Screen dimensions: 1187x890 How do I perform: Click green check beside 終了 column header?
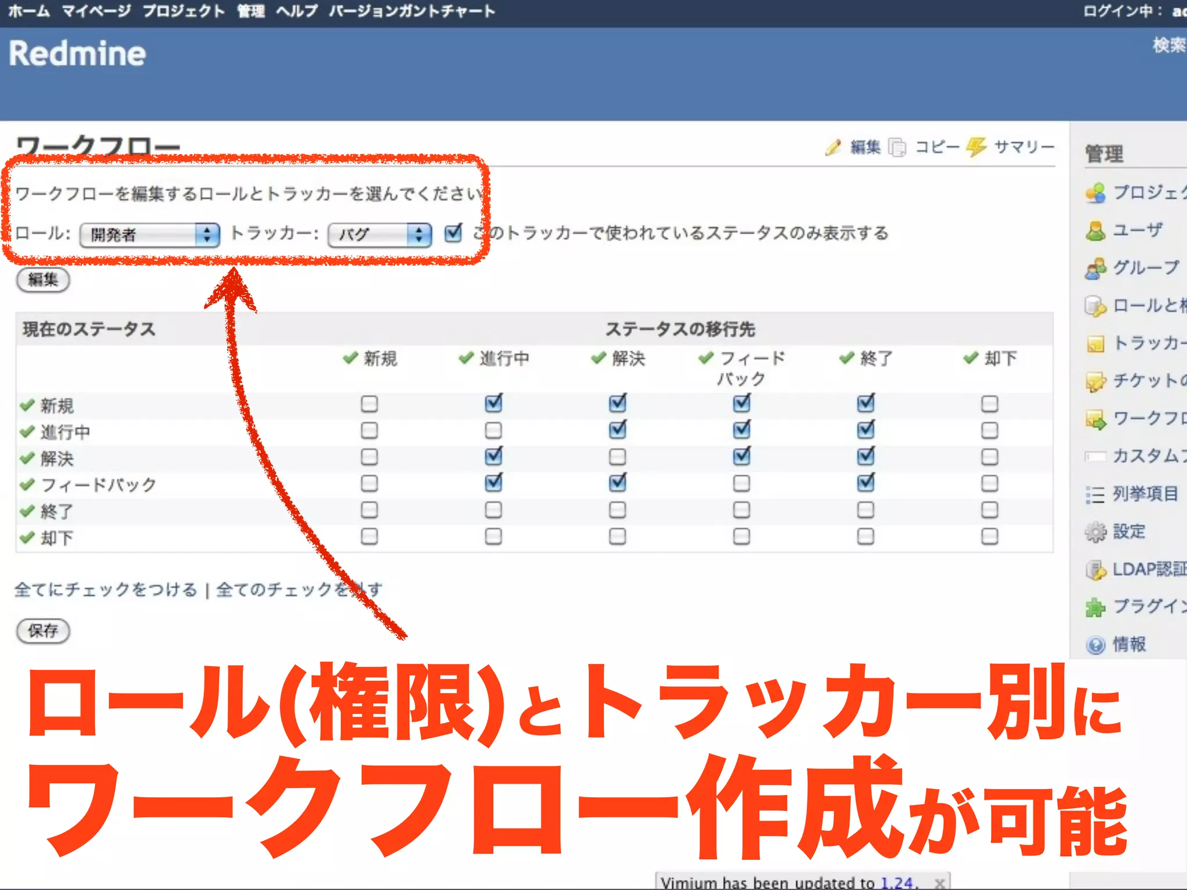847,358
